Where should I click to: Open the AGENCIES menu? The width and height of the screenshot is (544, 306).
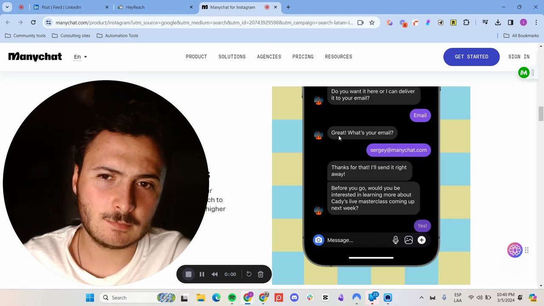(x=269, y=57)
